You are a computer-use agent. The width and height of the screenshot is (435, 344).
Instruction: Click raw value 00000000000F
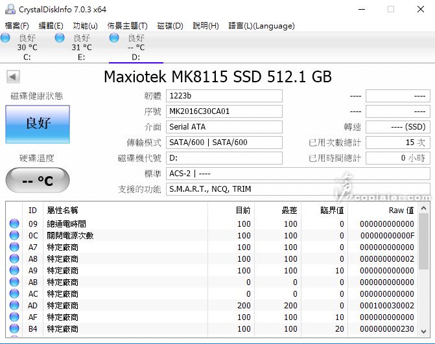[387, 236]
